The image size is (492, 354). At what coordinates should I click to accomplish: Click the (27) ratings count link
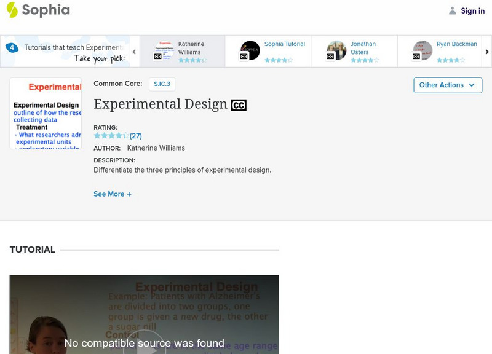[137, 136]
